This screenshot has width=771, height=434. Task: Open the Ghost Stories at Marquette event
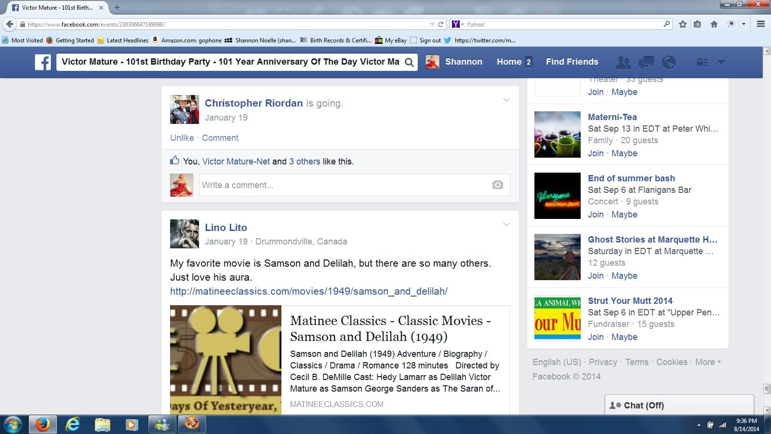[652, 240]
